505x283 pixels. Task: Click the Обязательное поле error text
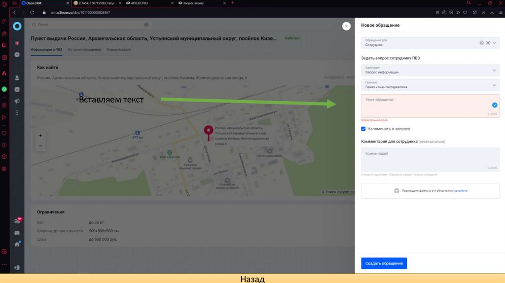click(x=374, y=120)
